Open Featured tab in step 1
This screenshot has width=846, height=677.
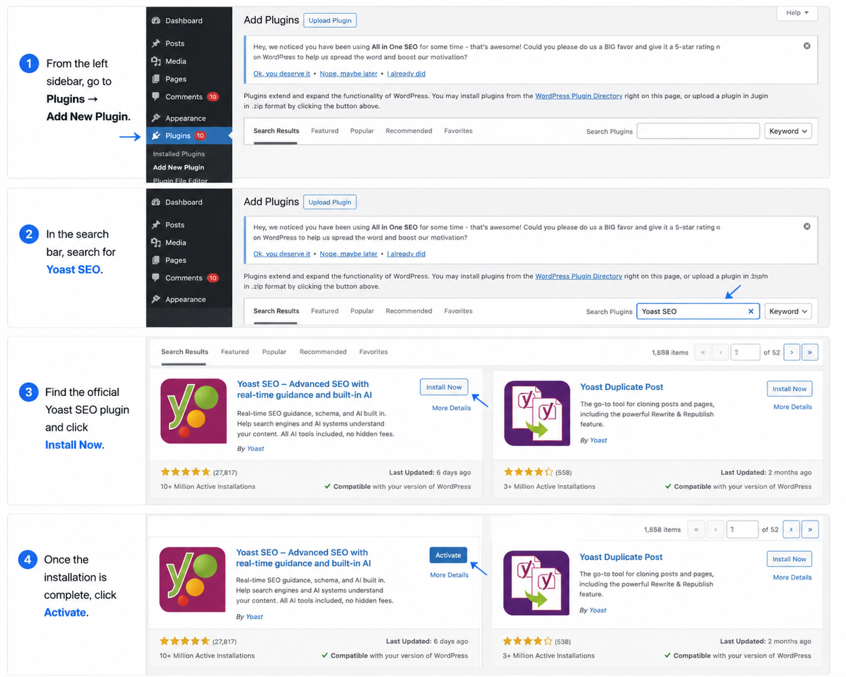point(325,131)
